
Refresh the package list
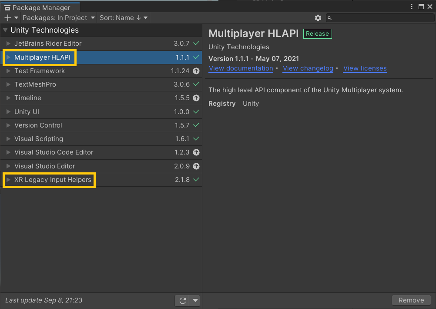coord(182,300)
